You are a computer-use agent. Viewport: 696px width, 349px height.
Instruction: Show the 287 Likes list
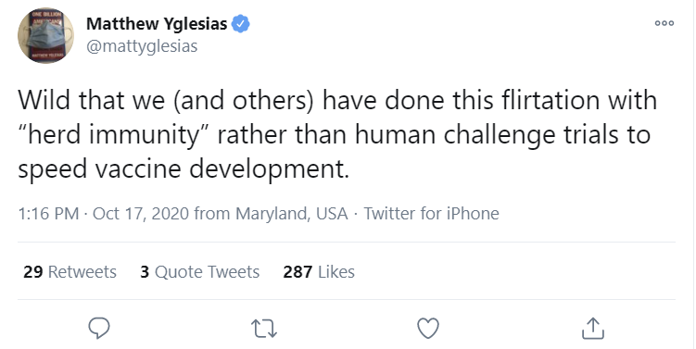319,271
